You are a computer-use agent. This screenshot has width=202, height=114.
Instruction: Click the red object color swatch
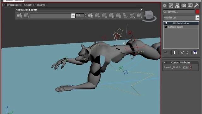coord(198,12)
